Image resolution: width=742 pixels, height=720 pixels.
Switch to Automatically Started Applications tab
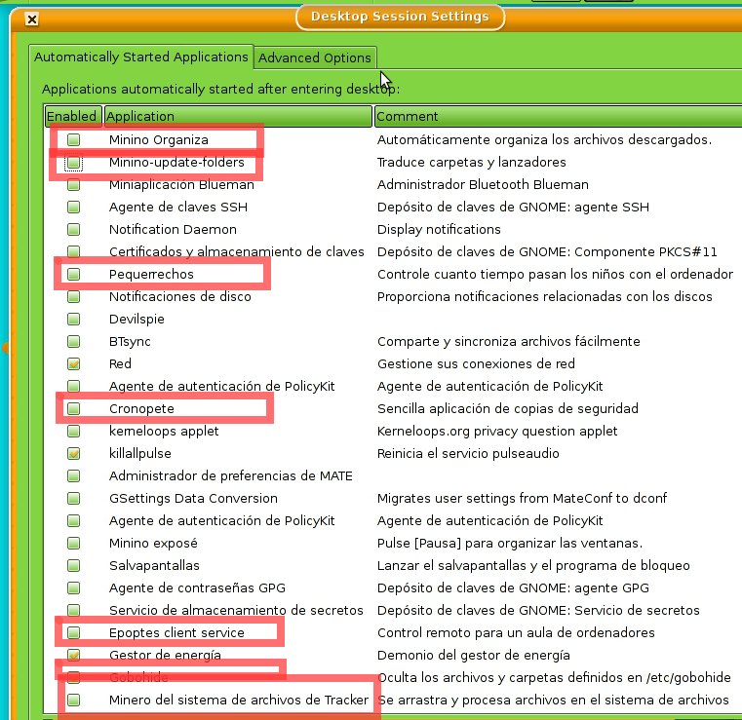[x=141, y=57]
